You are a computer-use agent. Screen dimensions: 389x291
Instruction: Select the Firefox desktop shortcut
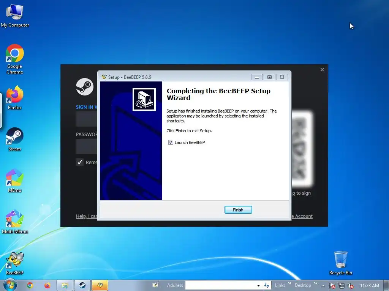click(x=15, y=97)
